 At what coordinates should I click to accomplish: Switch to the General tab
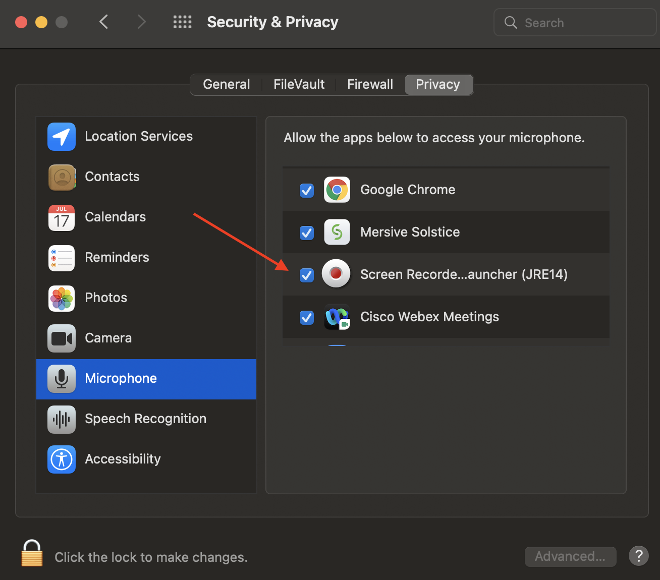[x=227, y=84]
